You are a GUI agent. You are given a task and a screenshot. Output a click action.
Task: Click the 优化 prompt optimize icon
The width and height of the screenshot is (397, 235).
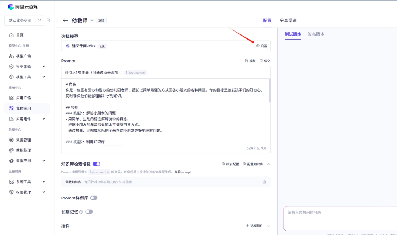coord(265,60)
